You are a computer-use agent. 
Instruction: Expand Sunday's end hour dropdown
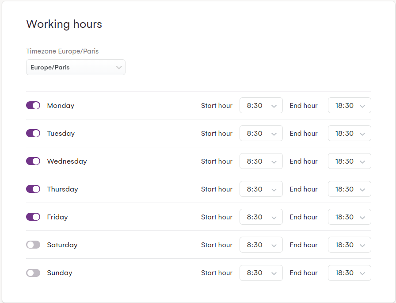349,272
